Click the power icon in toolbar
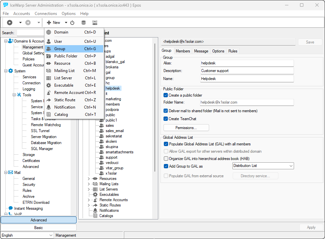The width and height of the screenshot is (325, 239). tap(72, 23)
